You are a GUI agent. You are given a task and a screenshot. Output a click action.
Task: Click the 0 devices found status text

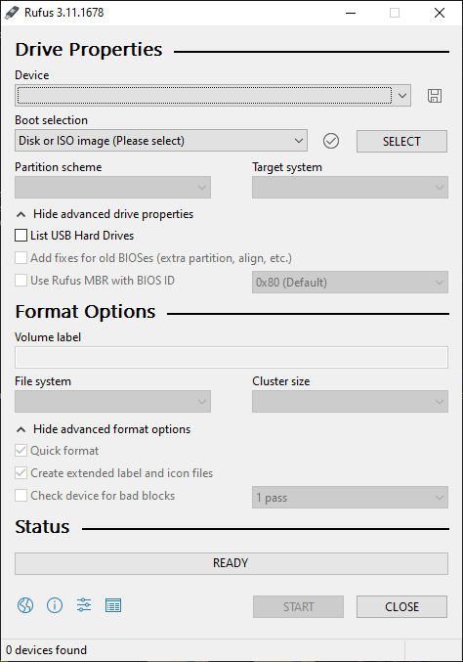coord(46,649)
